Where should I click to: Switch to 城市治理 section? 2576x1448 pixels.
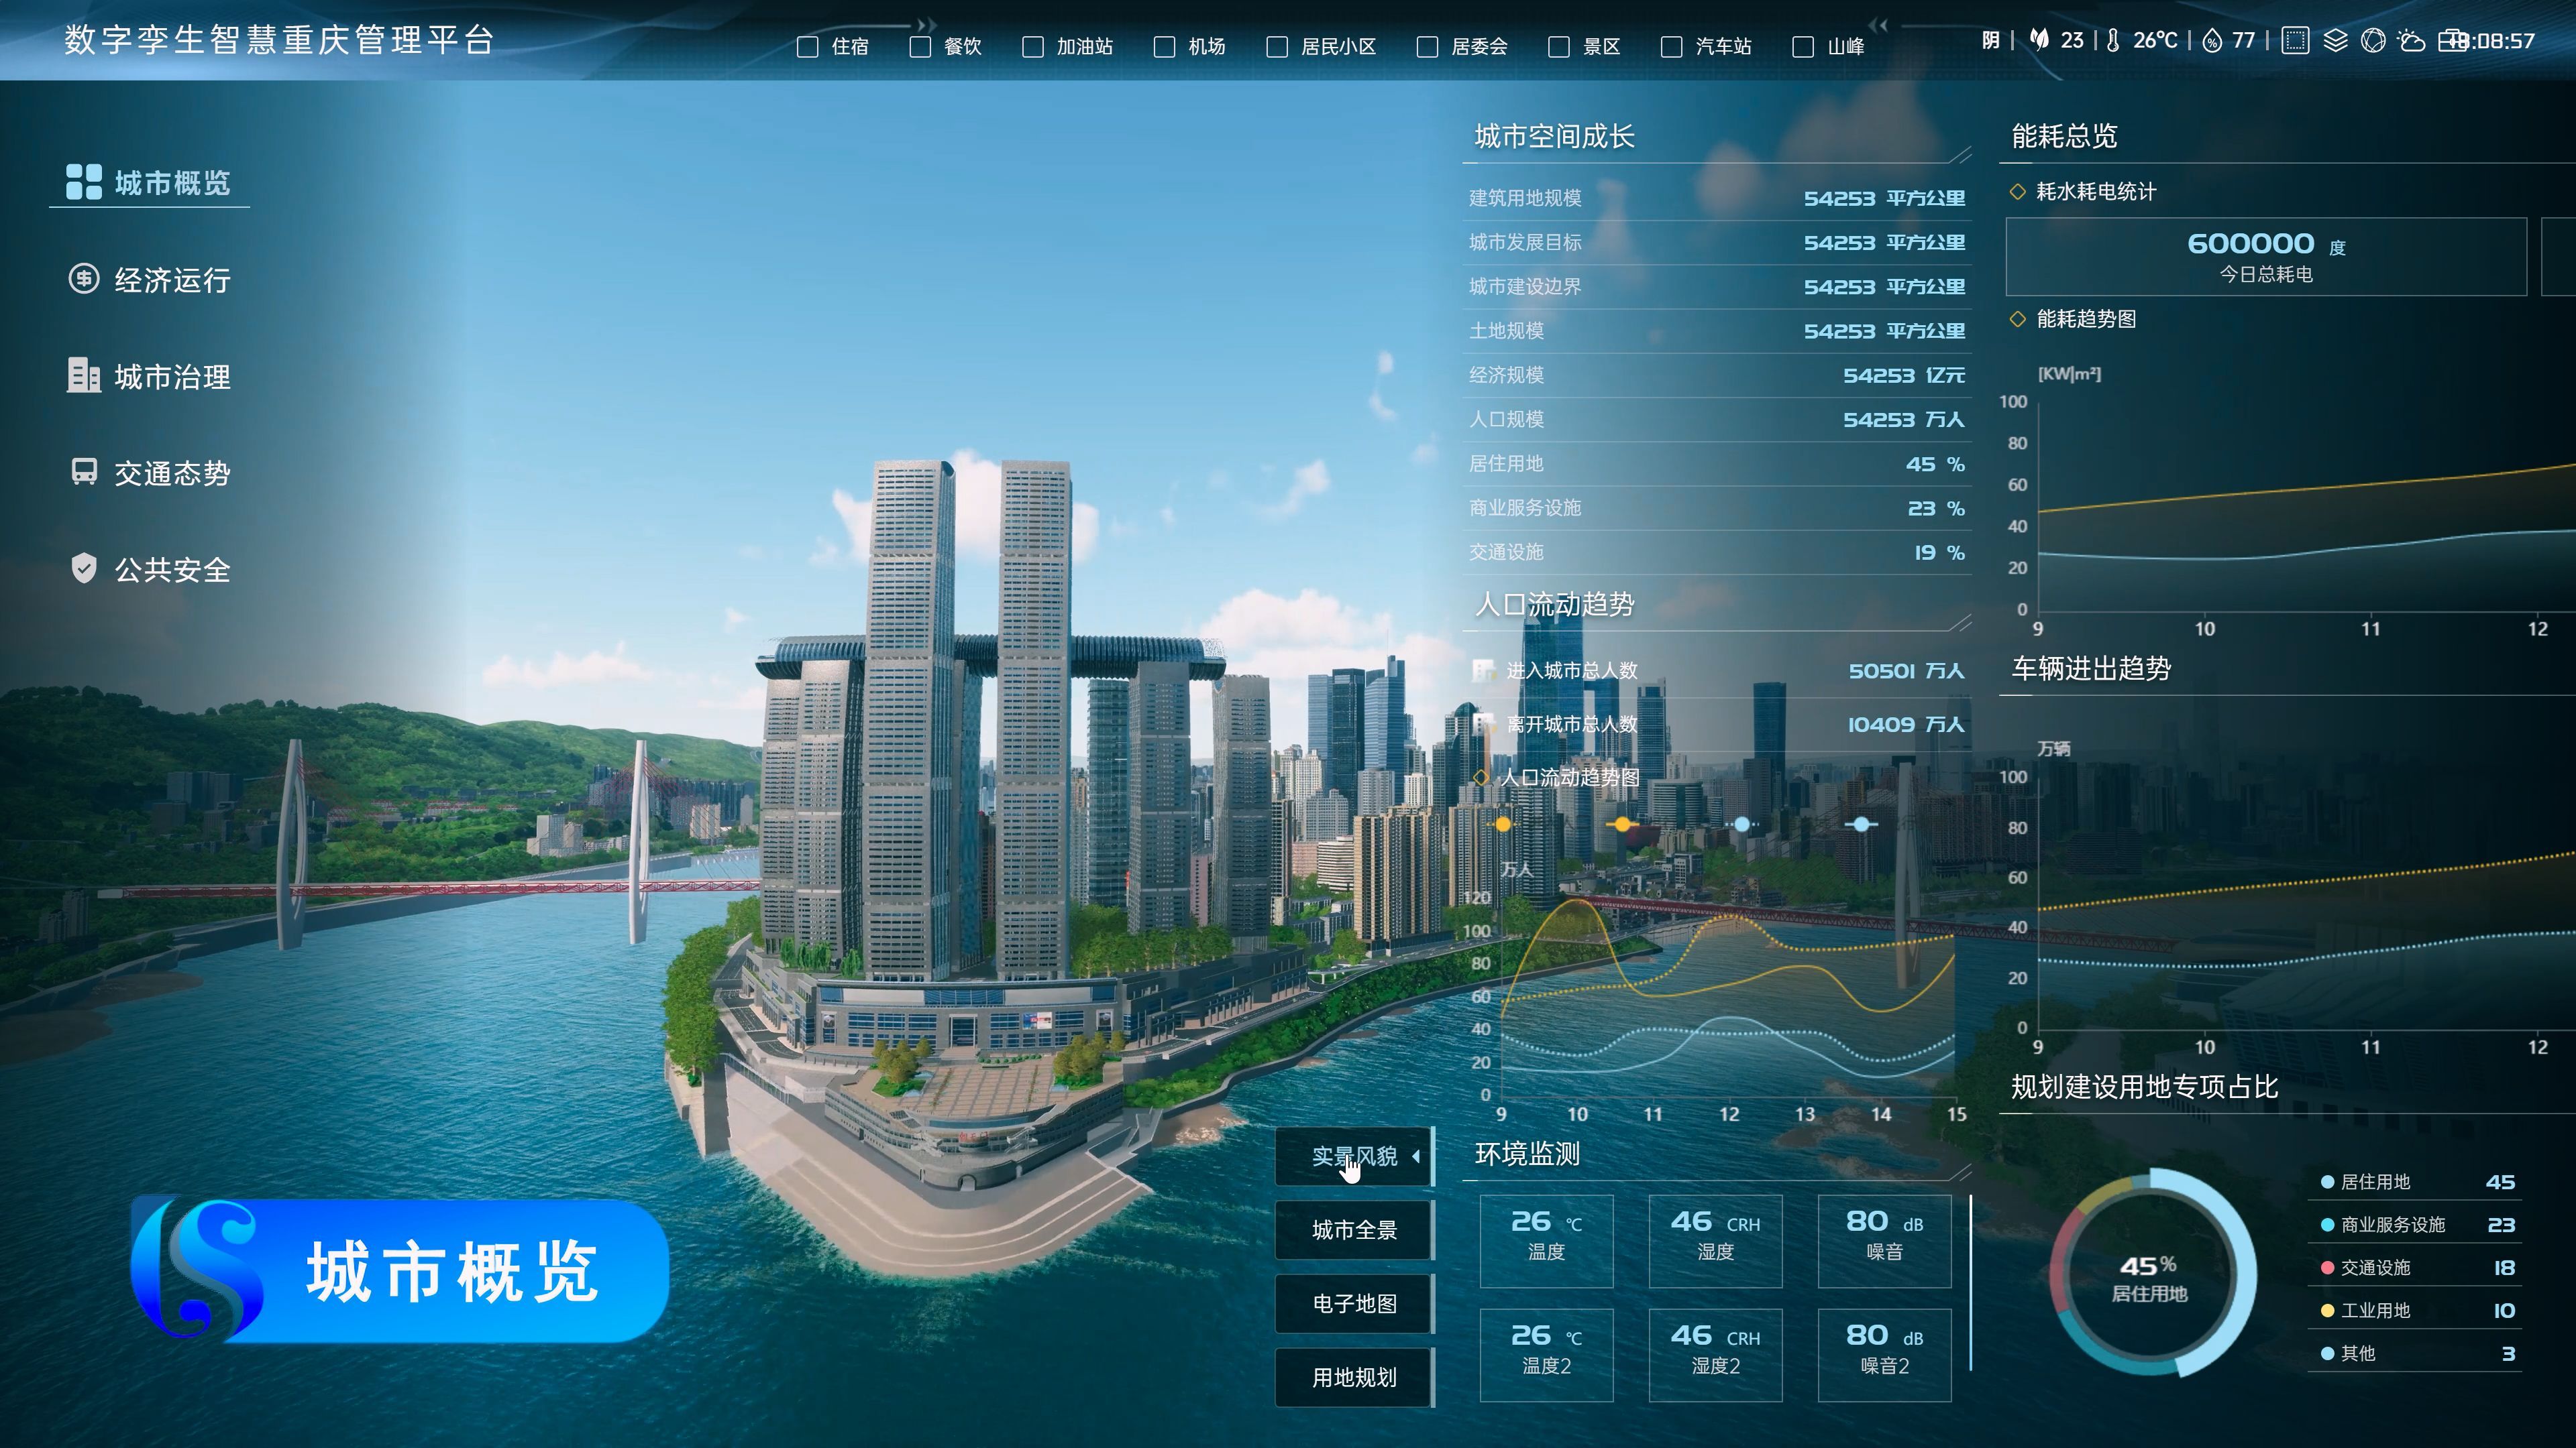click(x=172, y=377)
